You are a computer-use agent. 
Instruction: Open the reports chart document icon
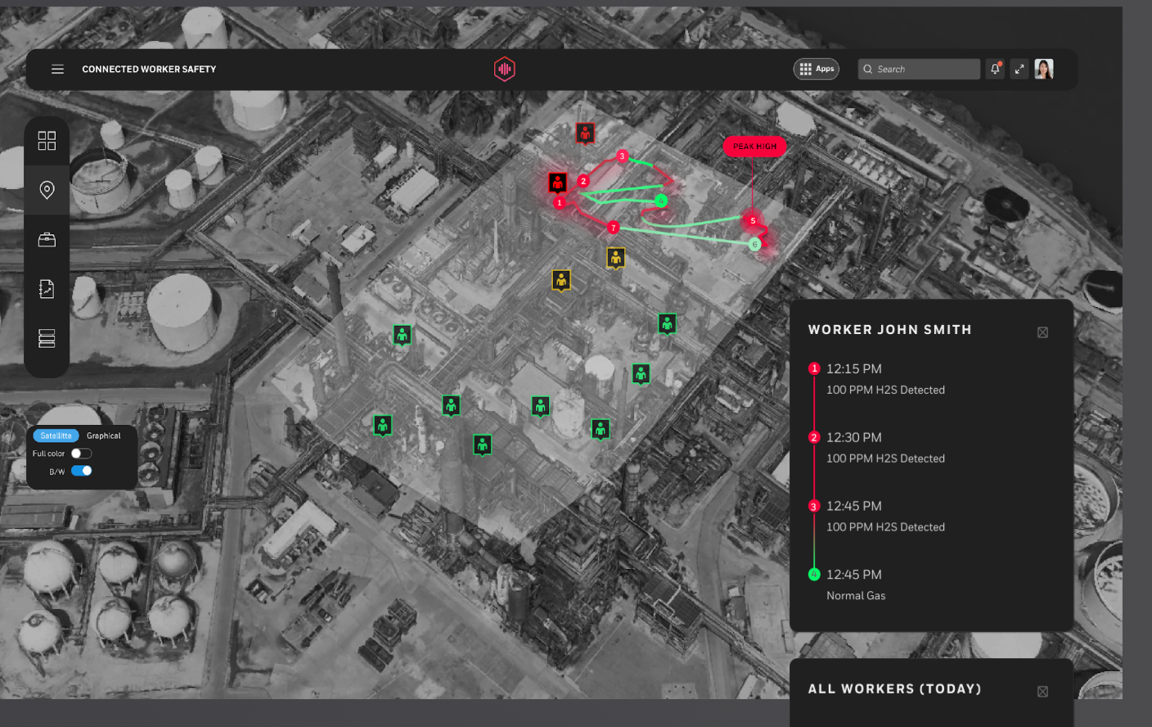(47, 288)
